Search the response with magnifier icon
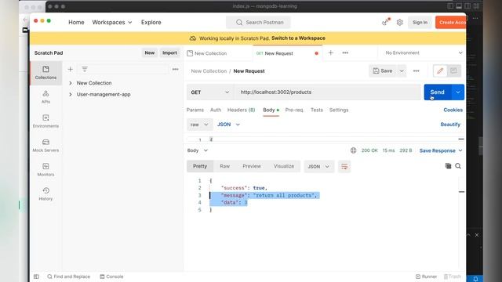This screenshot has width=502, height=282. pyautogui.click(x=458, y=166)
